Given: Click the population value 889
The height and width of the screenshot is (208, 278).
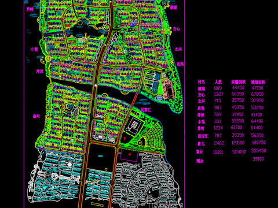Looking at the screenshot, I should click(x=218, y=88).
